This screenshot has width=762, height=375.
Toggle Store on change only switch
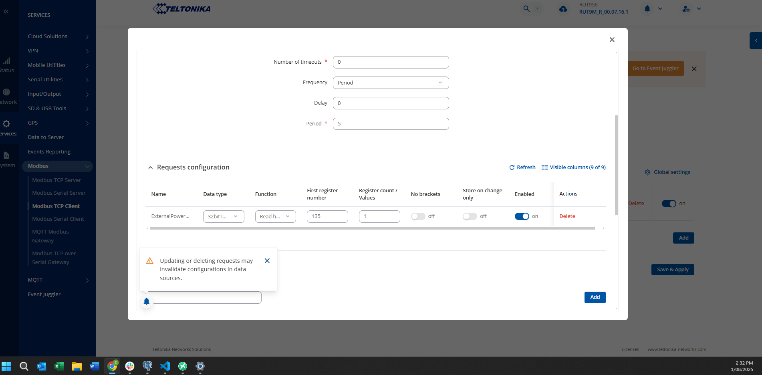(470, 216)
